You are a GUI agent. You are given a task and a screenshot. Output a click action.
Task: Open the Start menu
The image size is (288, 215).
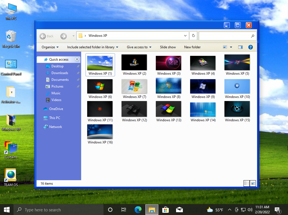[7, 209]
